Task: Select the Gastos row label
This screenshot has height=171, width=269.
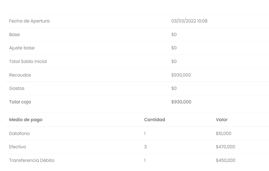Action: coord(17,88)
